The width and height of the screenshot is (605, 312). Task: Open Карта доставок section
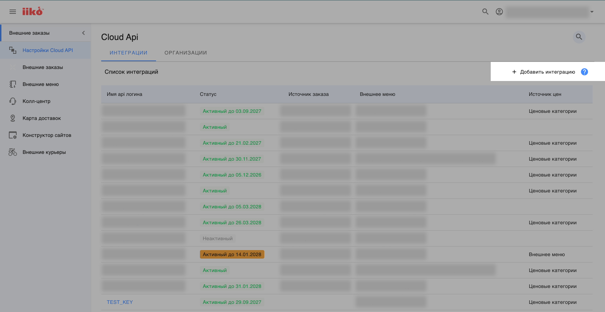tap(42, 118)
